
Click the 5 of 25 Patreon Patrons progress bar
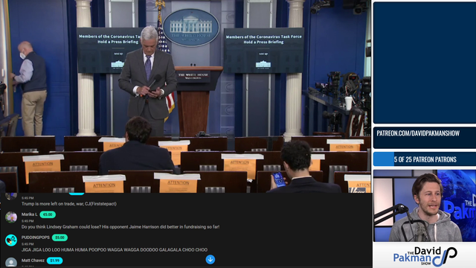tap(425, 159)
